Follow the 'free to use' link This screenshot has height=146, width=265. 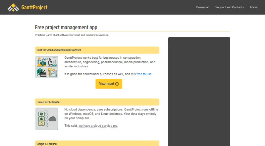coord(144,74)
